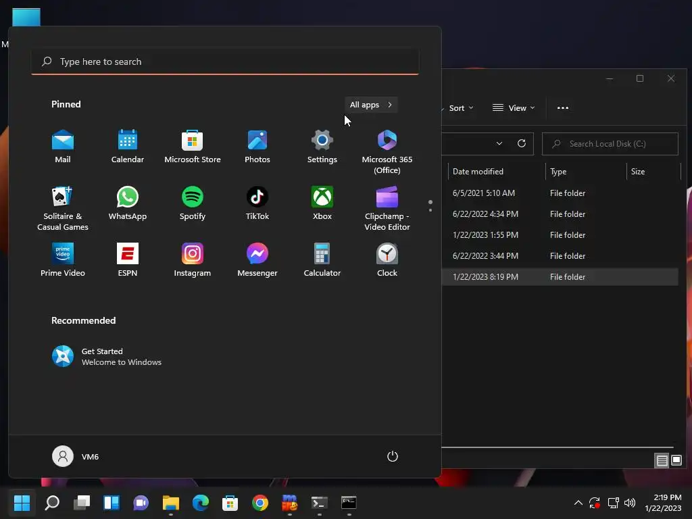
Task: Open the Clock app
Action: tap(387, 260)
